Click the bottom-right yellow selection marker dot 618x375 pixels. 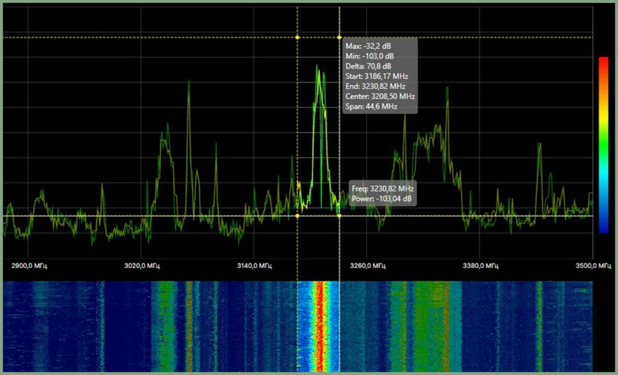point(339,216)
